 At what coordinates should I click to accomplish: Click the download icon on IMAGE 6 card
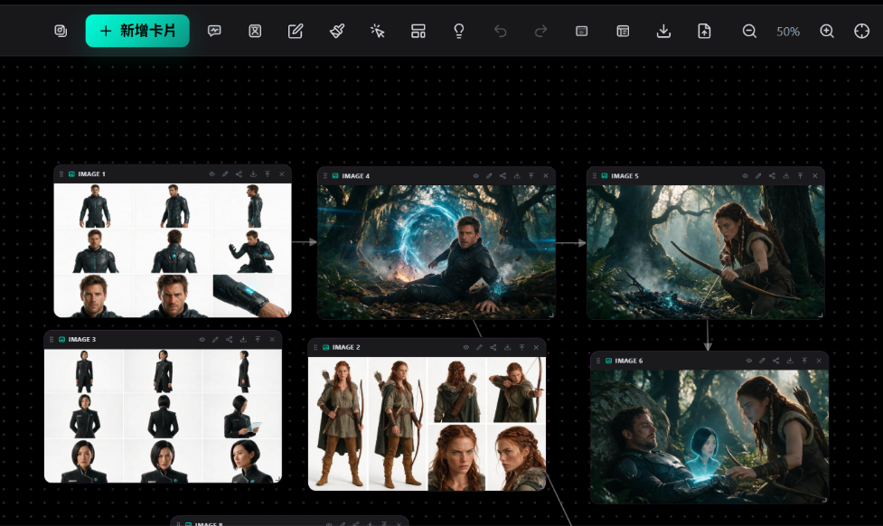coord(790,361)
